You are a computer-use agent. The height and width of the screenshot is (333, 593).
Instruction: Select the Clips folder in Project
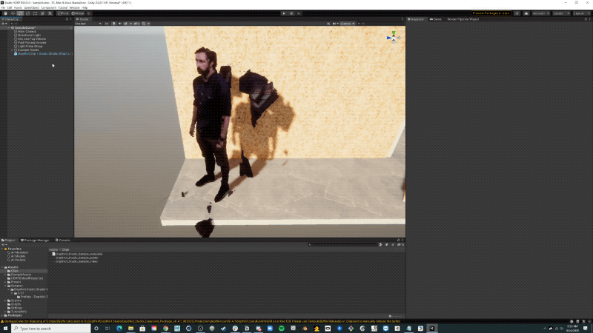(x=14, y=271)
